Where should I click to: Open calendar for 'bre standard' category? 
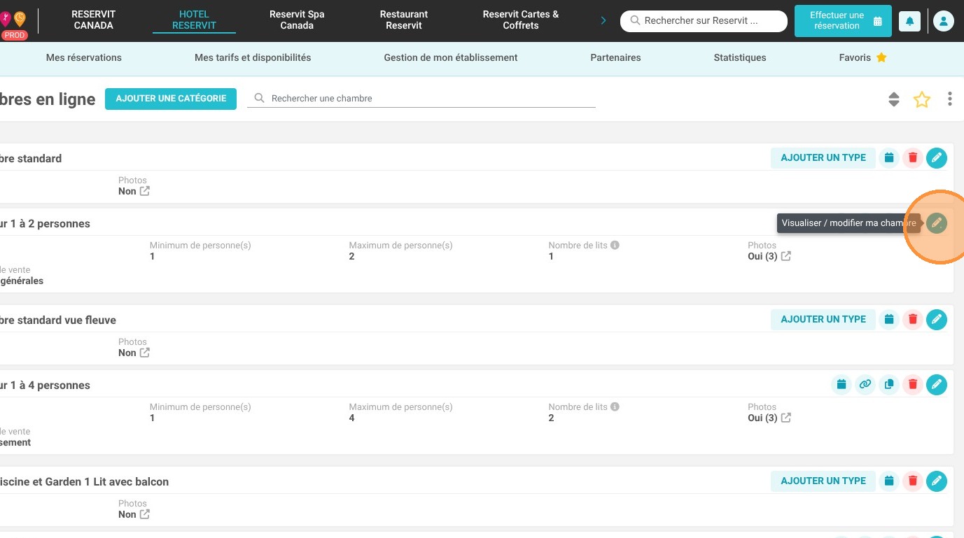(x=889, y=158)
